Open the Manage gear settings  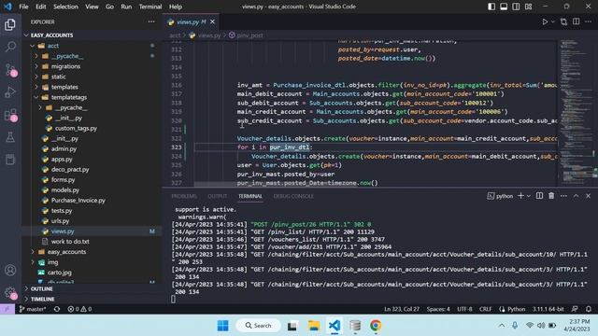point(10,292)
